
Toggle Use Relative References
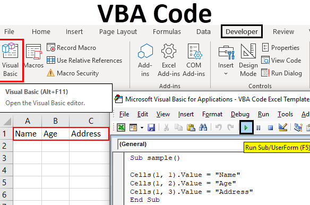click(x=84, y=61)
